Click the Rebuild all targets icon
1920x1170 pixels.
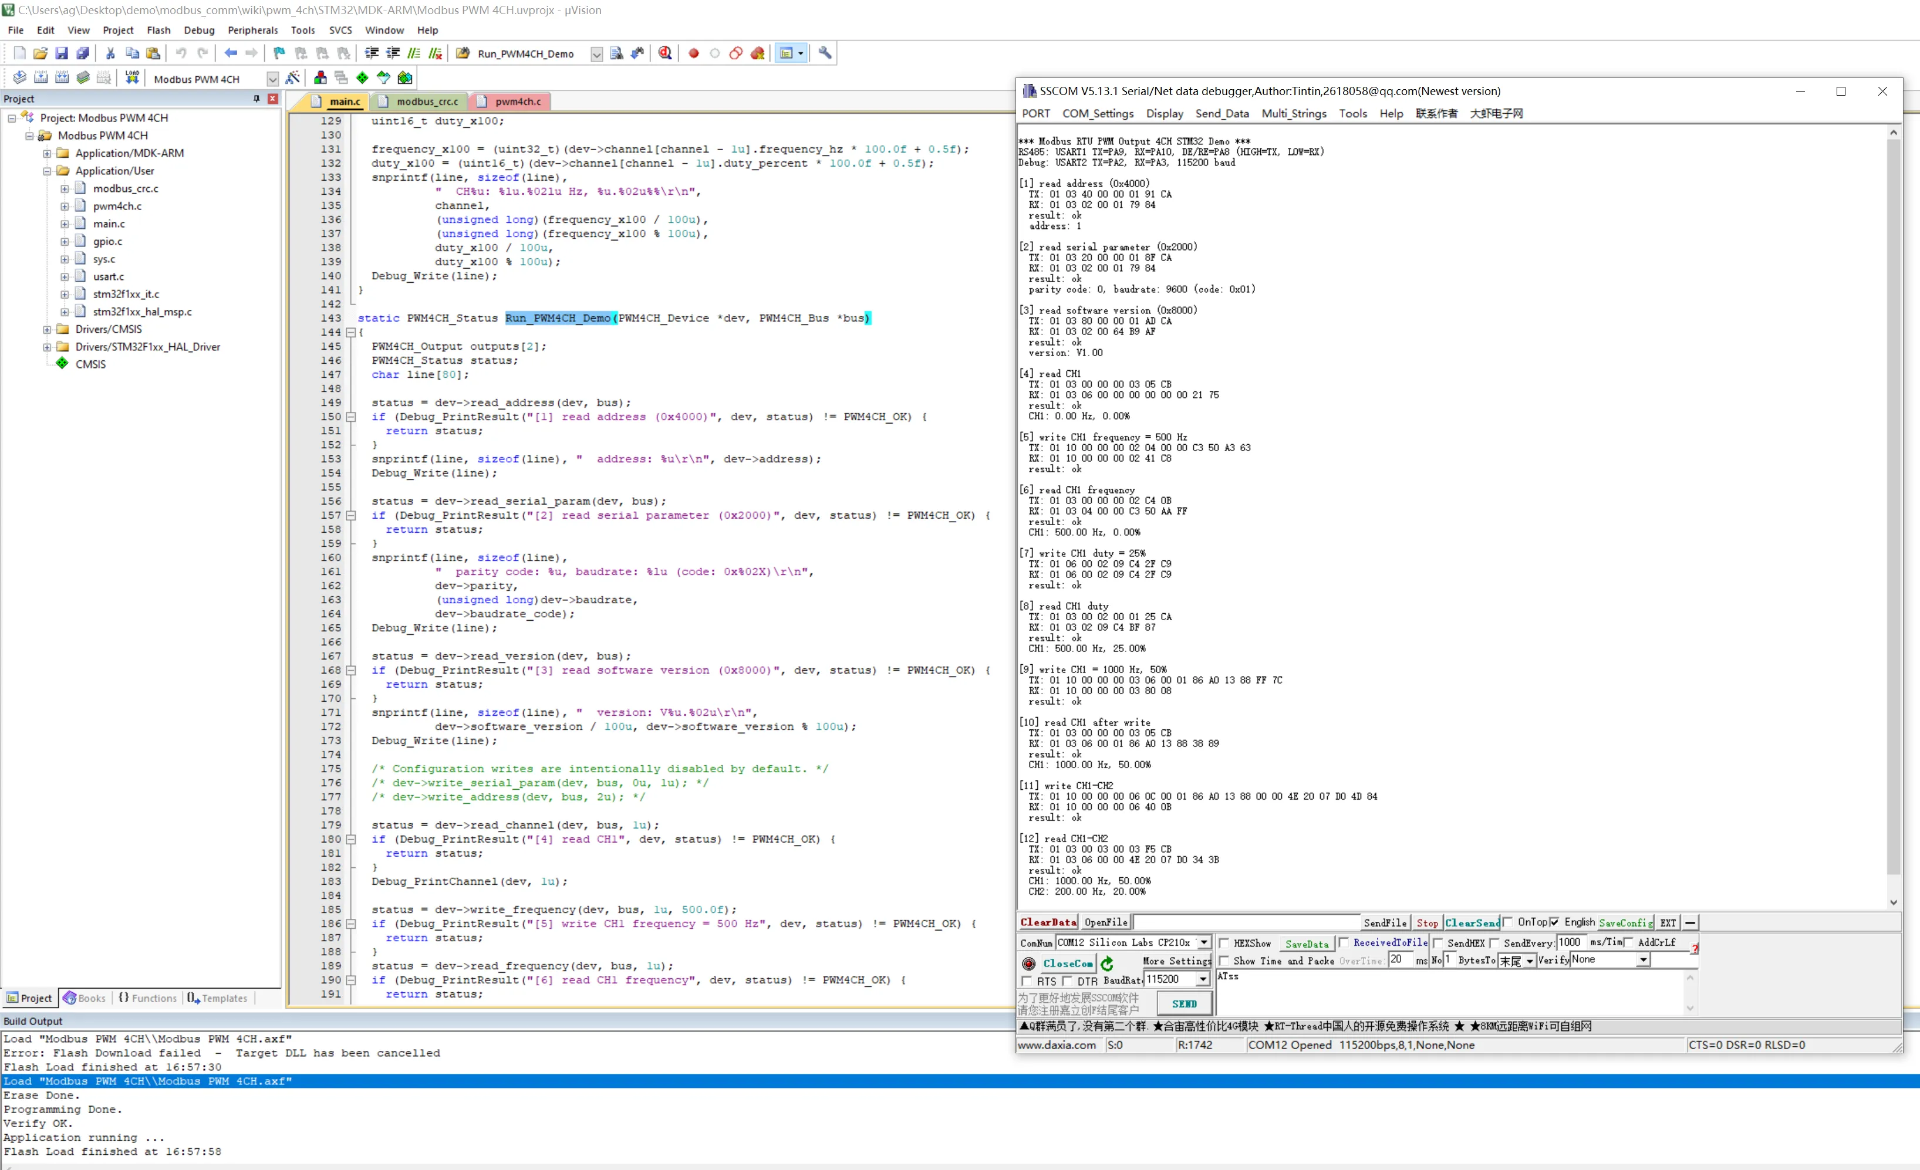tap(62, 78)
